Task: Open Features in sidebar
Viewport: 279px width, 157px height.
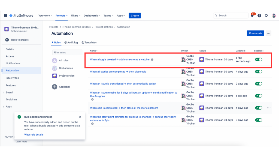Action: (x=11, y=85)
